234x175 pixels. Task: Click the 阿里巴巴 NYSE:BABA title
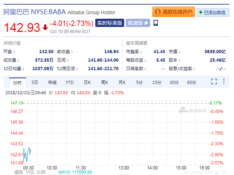click(x=34, y=12)
